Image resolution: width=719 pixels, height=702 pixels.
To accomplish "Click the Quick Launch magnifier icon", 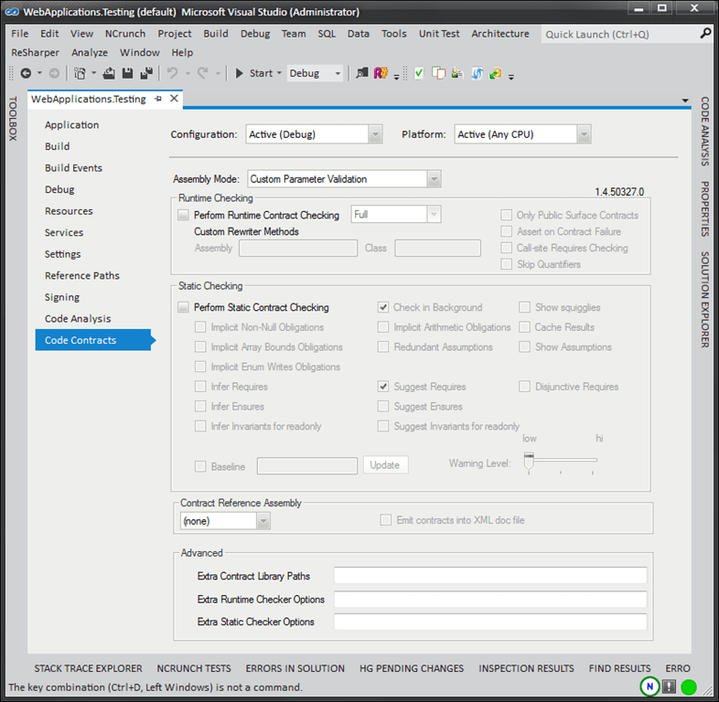I will (x=705, y=34).
